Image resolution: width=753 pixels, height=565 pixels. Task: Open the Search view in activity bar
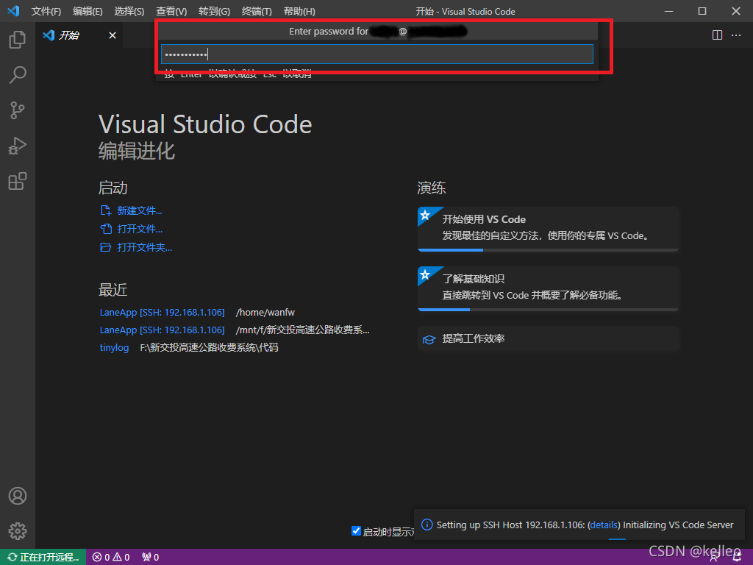[18, 75]
